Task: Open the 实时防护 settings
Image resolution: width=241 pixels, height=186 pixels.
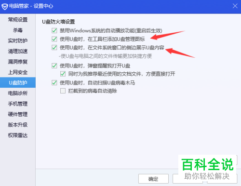Action: [x=18, y=40]
